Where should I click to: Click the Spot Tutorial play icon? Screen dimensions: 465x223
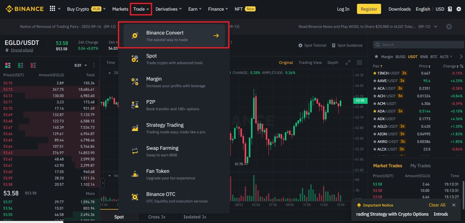[300, 45]
